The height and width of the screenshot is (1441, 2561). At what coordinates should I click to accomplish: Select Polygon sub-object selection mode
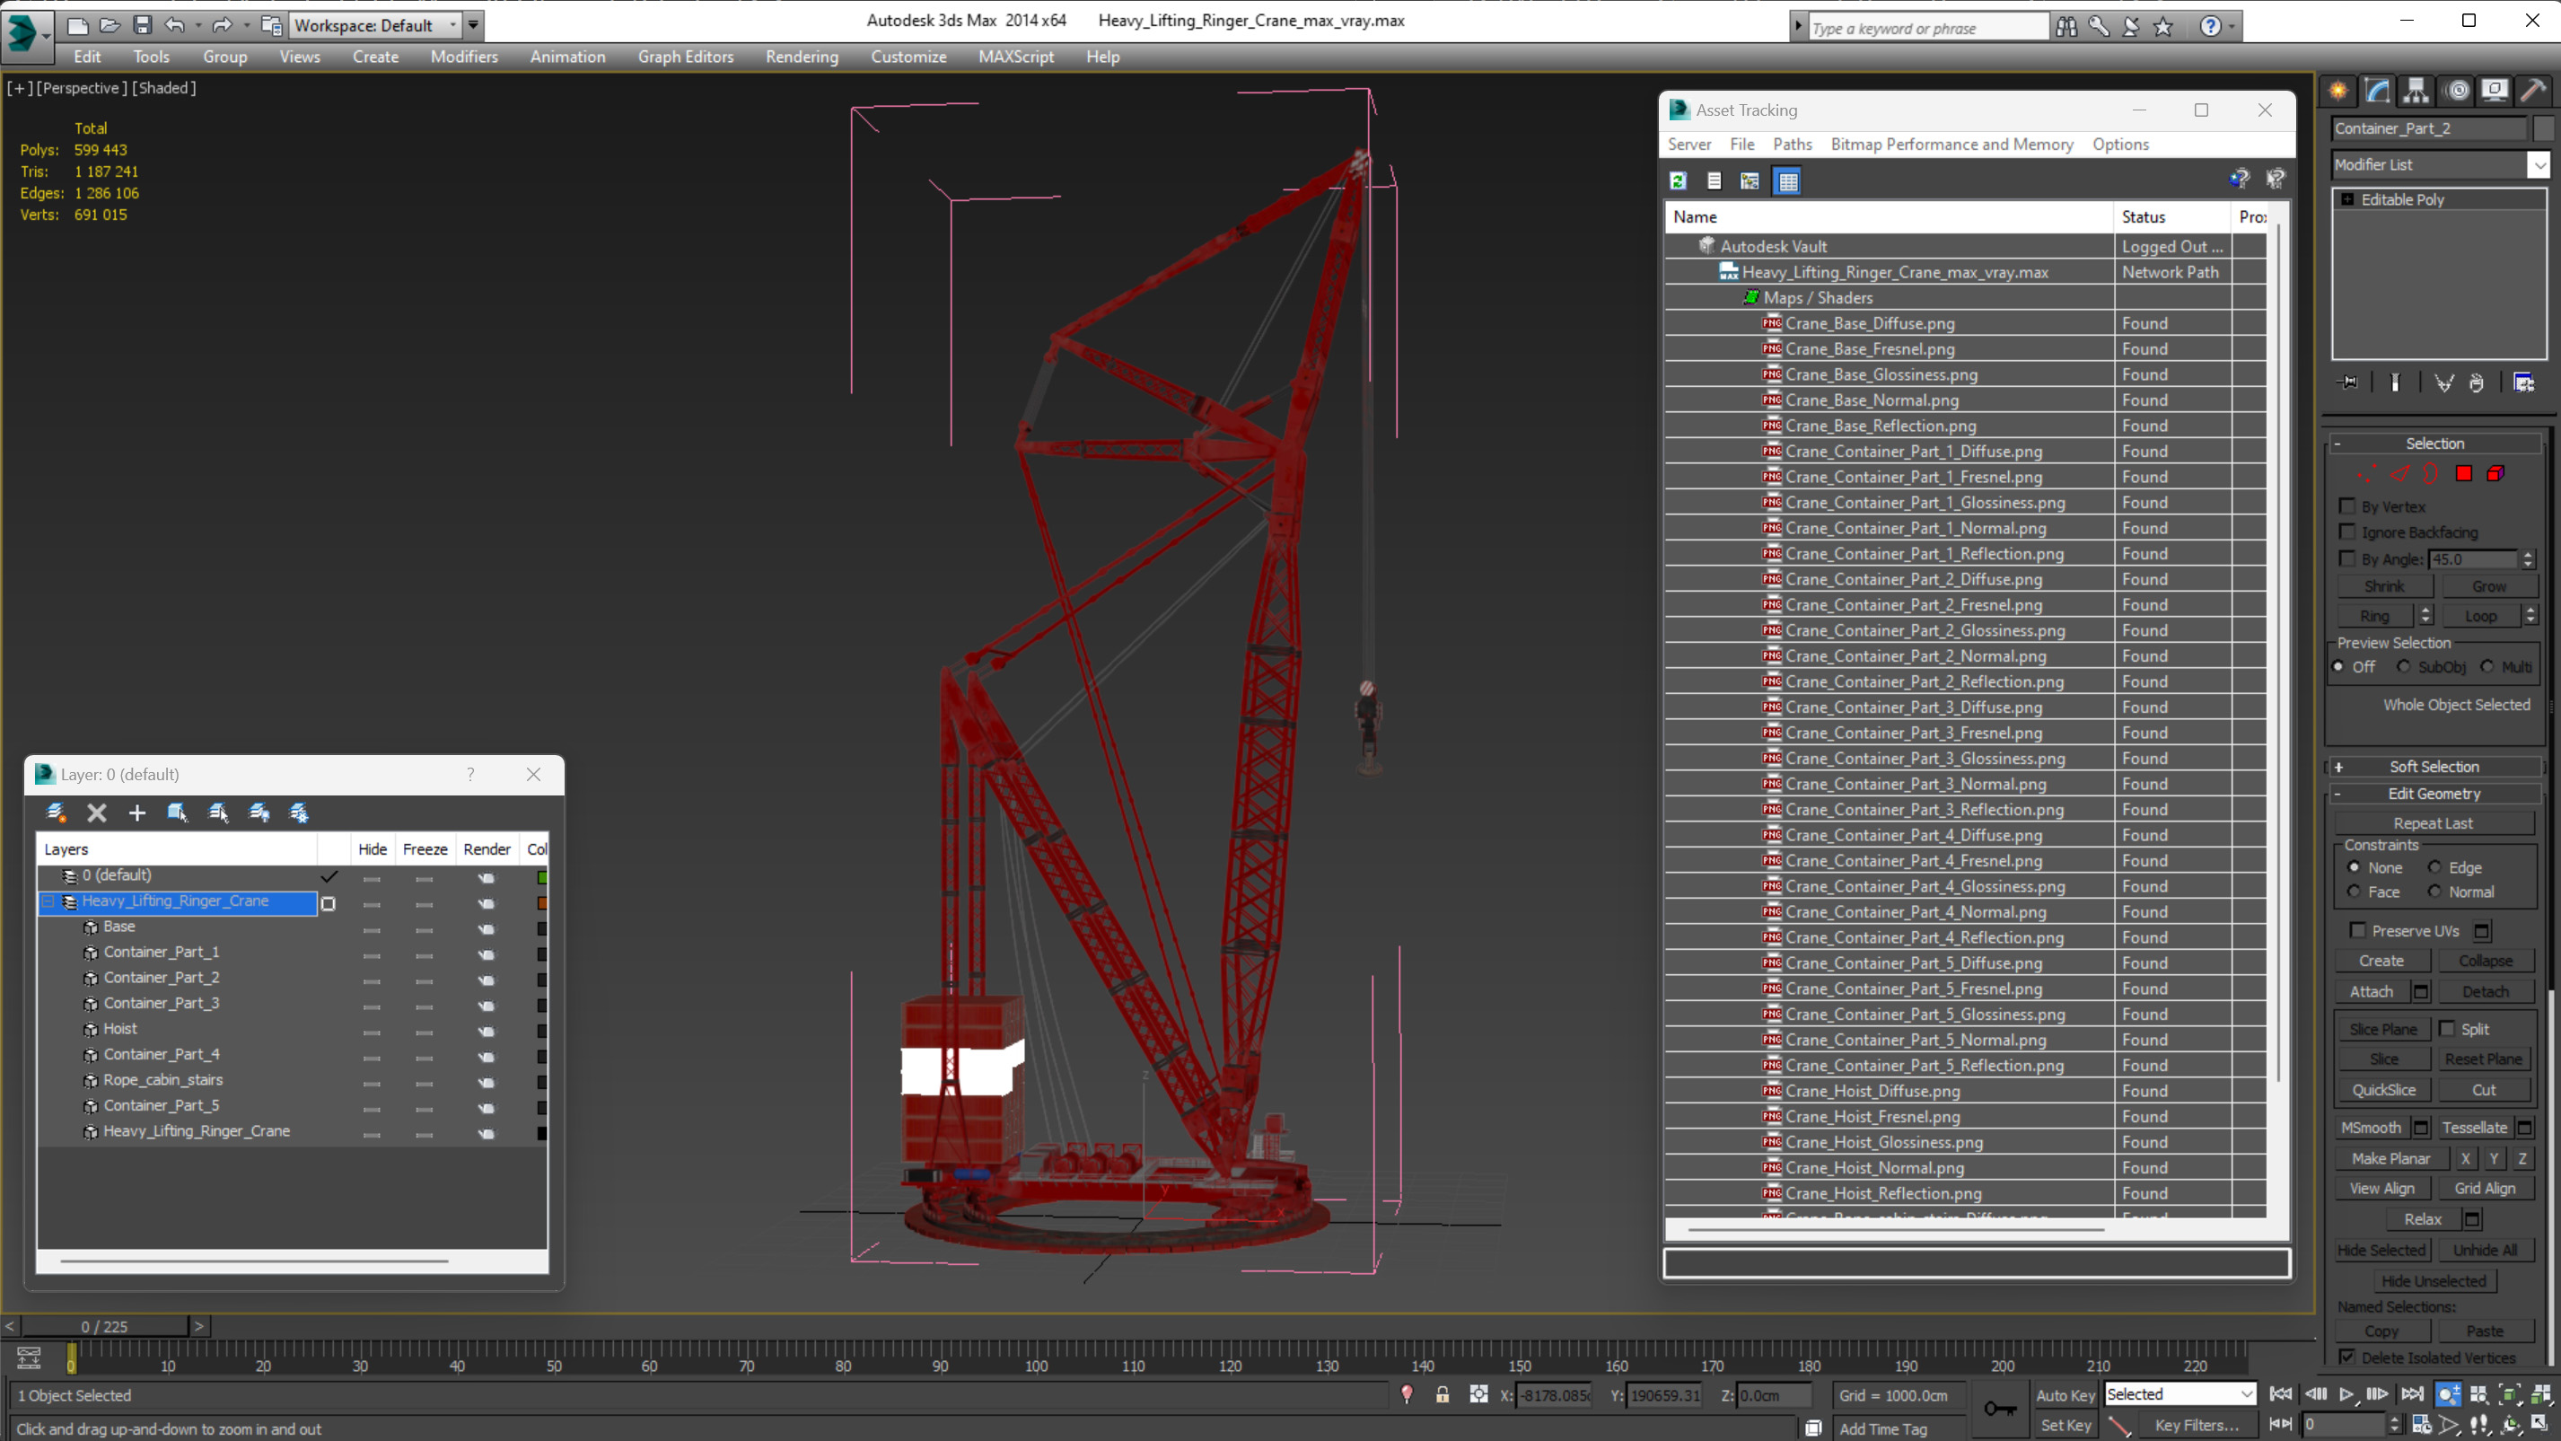[2463, 473]
